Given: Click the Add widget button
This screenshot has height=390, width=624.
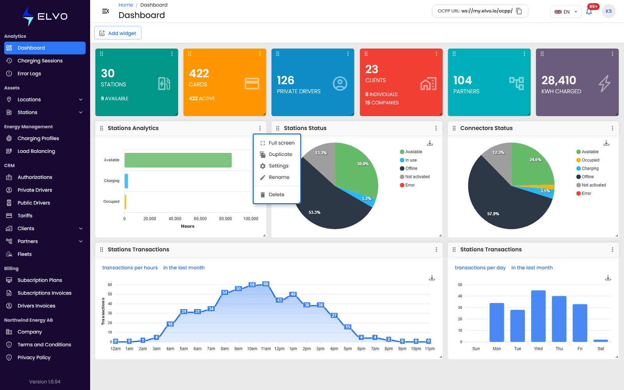Looking at the screenshot, I should [118, 33].
